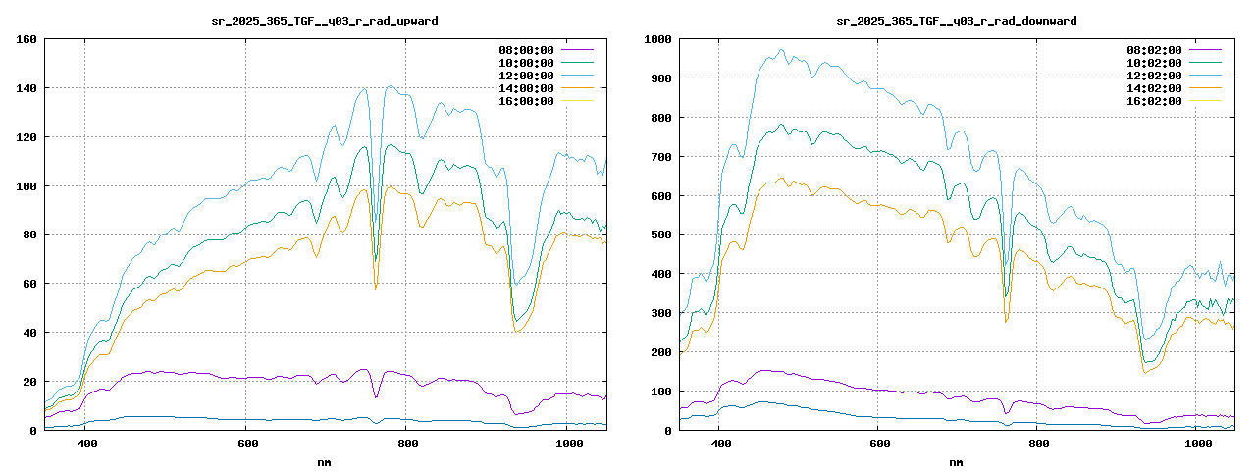Click purple line sample beside 08:00:00 legend
The image size is (1256, 471).
(578, 50)
